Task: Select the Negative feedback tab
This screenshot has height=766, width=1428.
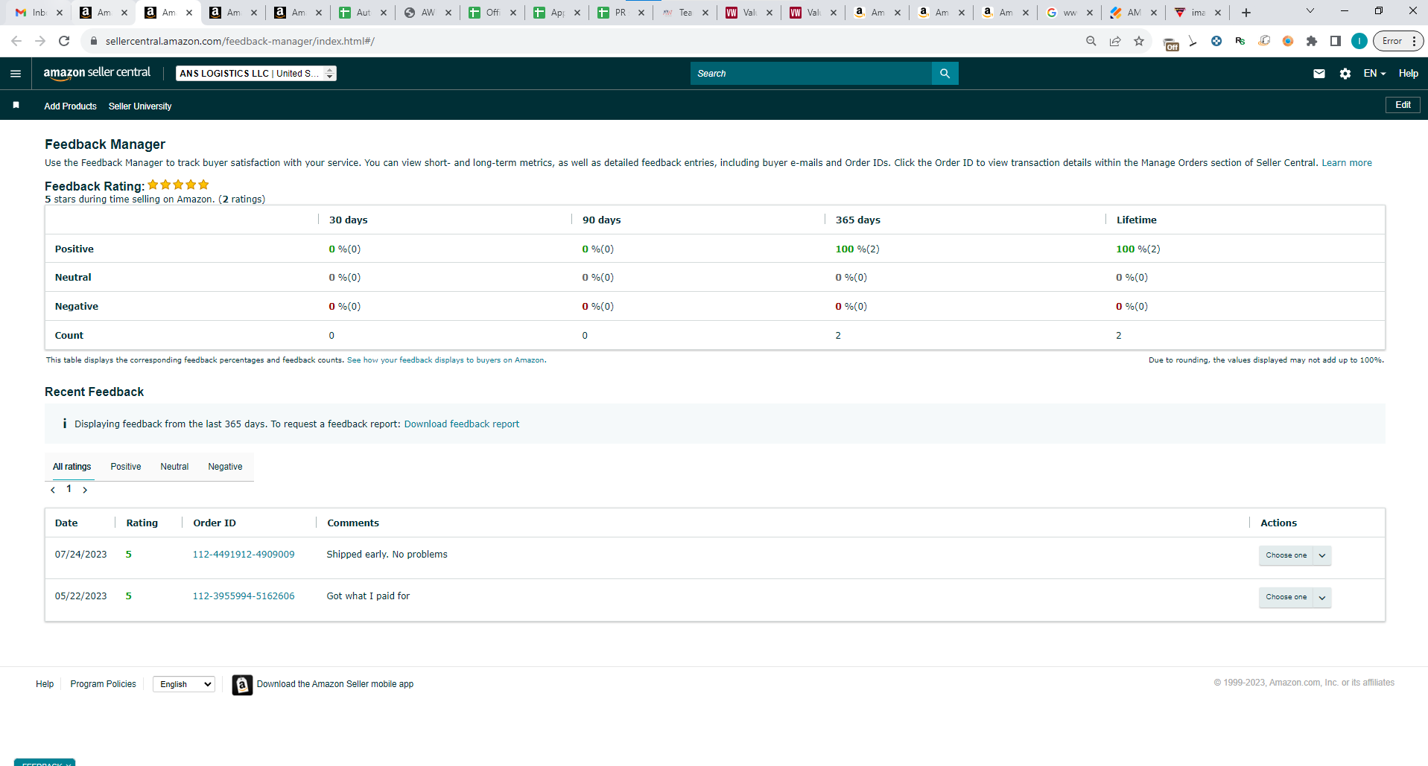Action: (225, 467)
